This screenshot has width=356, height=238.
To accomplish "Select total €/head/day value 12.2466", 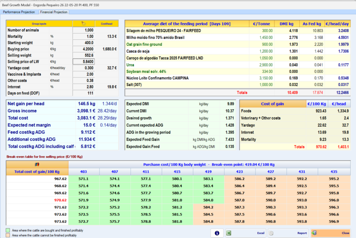I will coord(342,93).
